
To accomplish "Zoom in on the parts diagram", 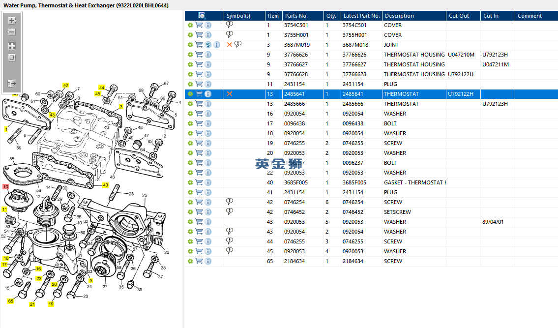I will 12,21.
